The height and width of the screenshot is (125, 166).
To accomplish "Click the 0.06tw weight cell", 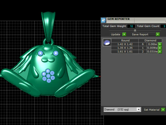I will click(x=153, y=44).
